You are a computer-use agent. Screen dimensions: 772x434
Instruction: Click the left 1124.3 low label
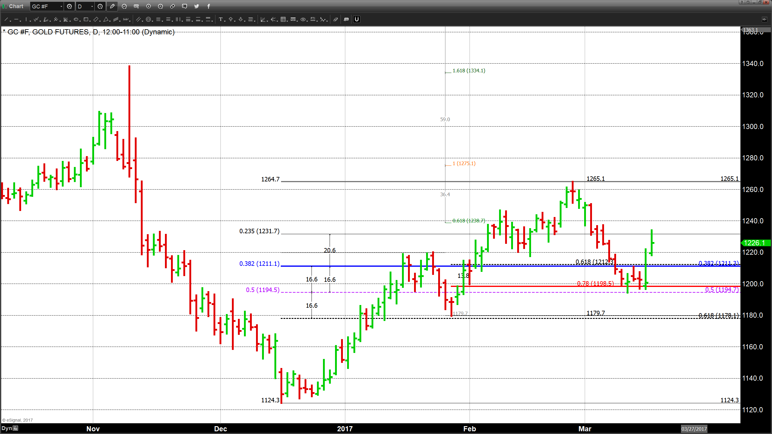271,400
